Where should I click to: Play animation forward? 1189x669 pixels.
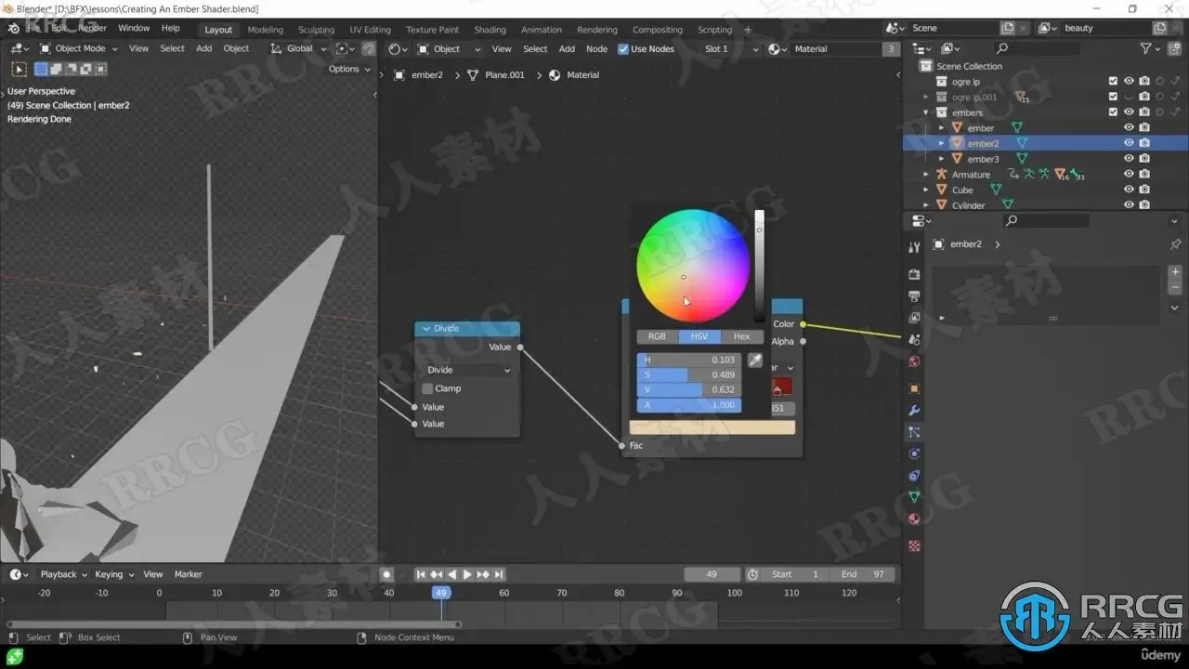(467, 574)
